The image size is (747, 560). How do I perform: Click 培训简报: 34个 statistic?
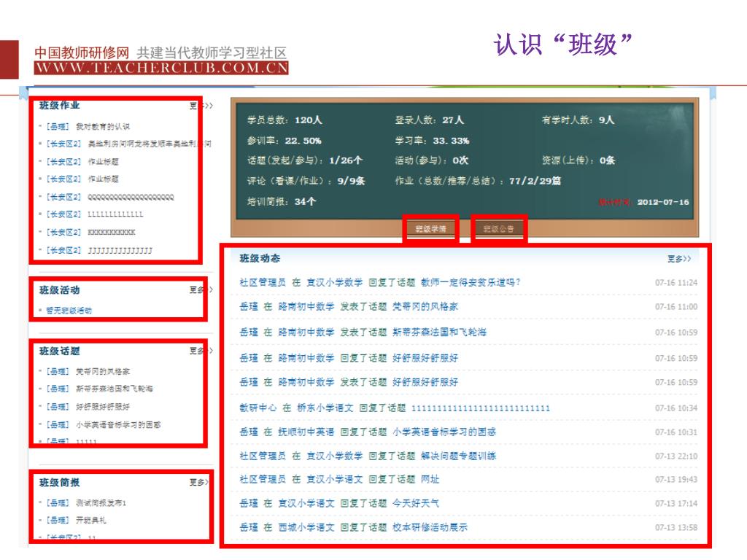[282, 201]
